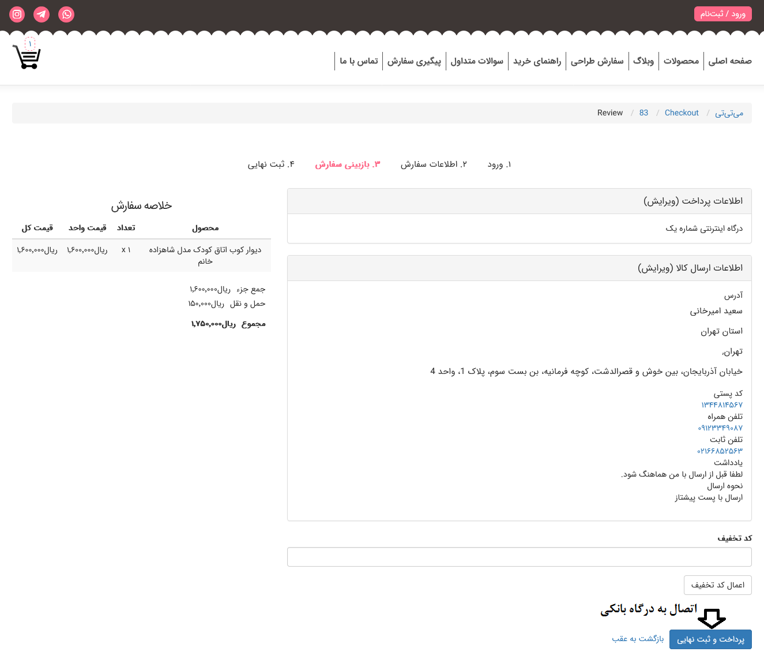Open سوالات متداول page
The image size is (764, 659).
coord(477,61)
